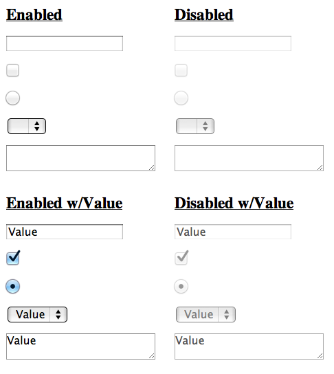Click the selected blue radio button
The width and height of the screenshot is (334, 374).
pos(12,286)
